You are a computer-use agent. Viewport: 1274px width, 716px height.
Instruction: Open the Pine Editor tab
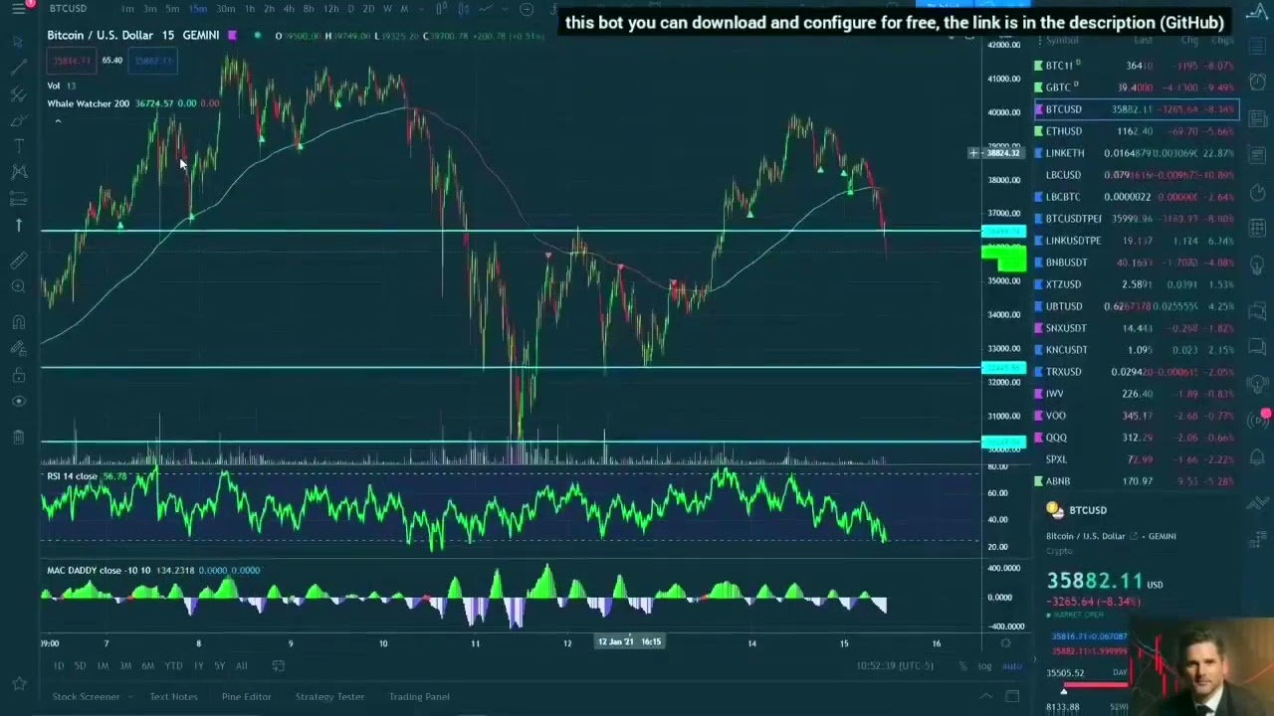(246, 697)
